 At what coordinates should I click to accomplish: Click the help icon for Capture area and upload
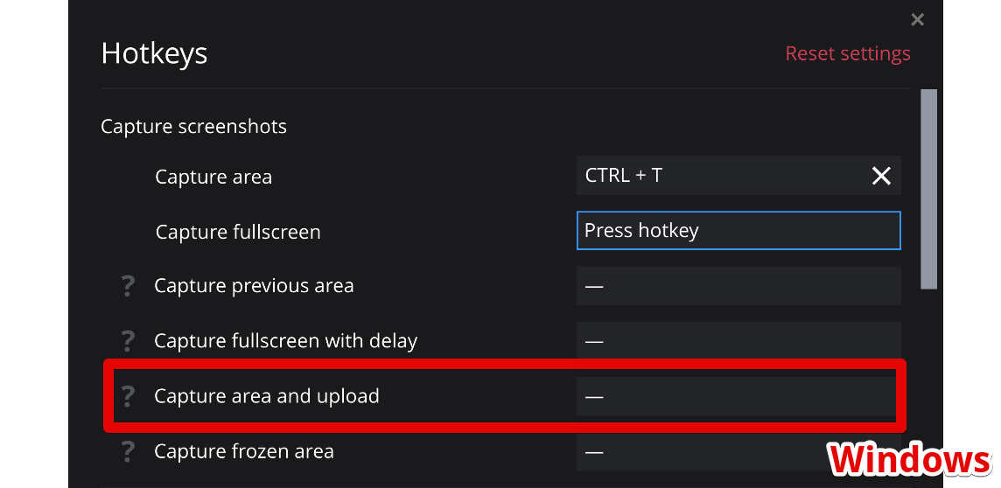(x=128, y=396)
